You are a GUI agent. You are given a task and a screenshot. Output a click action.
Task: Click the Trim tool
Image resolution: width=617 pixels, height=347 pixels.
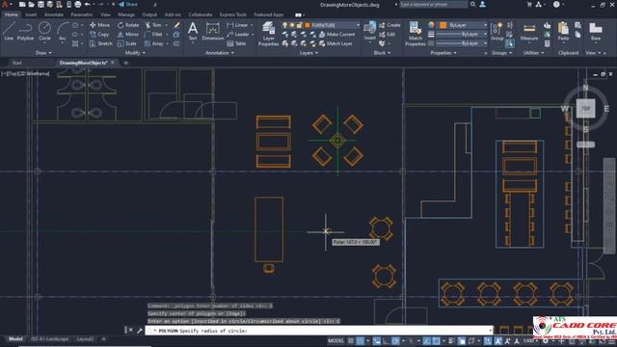(153, 25)
